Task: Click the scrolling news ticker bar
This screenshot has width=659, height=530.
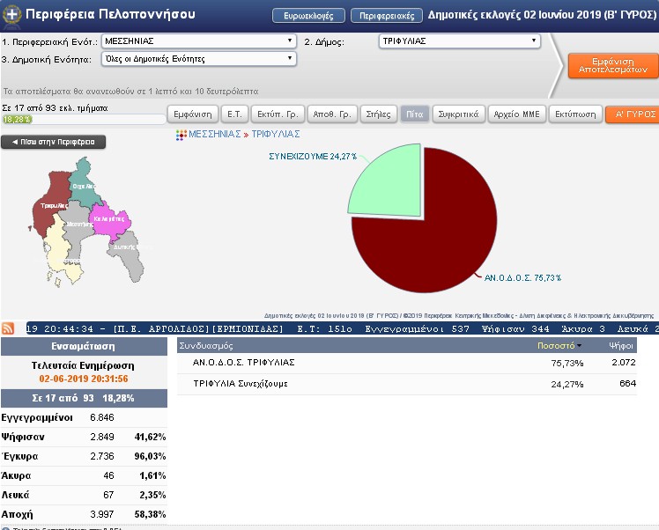Action: point(342,329)
